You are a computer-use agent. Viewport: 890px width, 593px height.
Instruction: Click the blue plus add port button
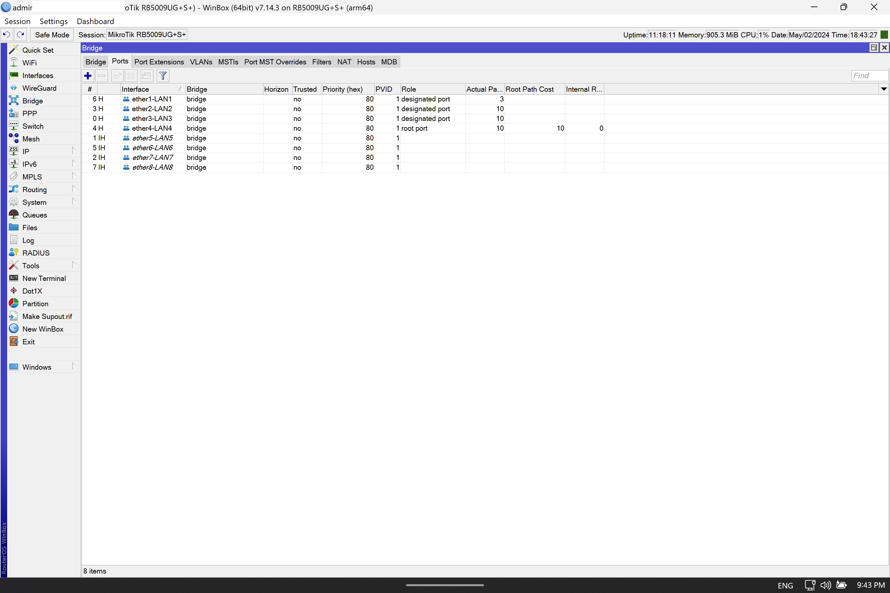(88, 76)
